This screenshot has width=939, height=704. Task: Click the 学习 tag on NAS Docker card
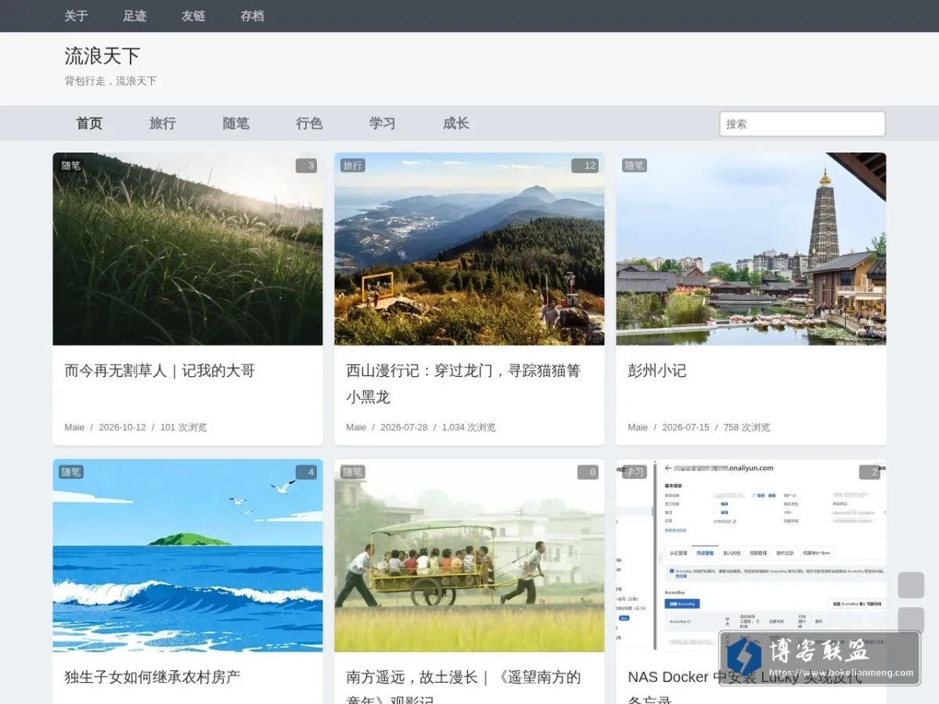pyautogui.click(x=635, y=472)
